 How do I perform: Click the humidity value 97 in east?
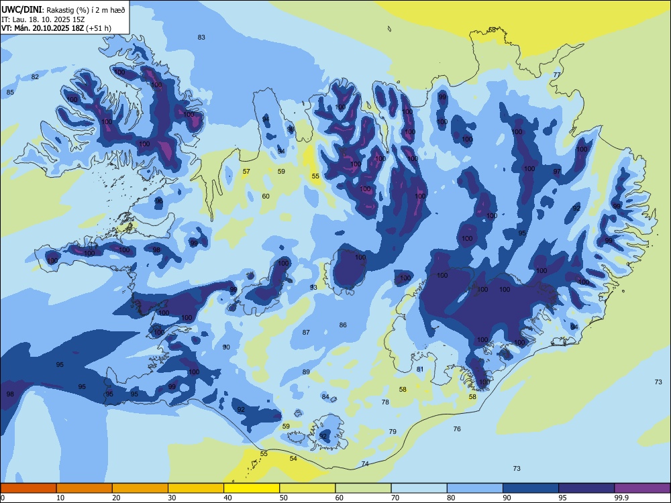[557, 172]
